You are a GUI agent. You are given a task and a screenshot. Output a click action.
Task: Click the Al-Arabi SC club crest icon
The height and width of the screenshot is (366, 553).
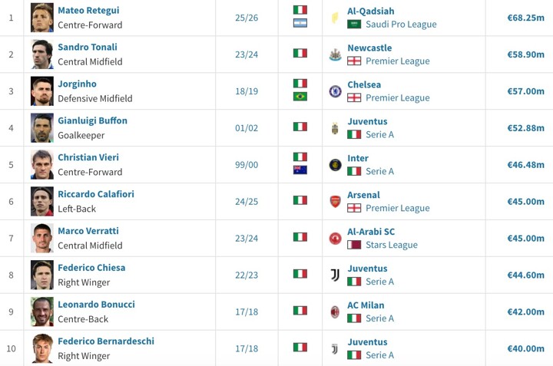click(x=335, y=239)
